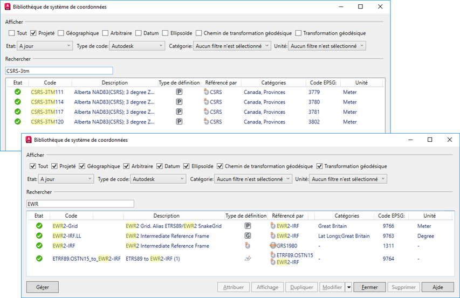Screen dimensions: 460x298
Task: Click the Attribuer button
Action: [234, 287]
